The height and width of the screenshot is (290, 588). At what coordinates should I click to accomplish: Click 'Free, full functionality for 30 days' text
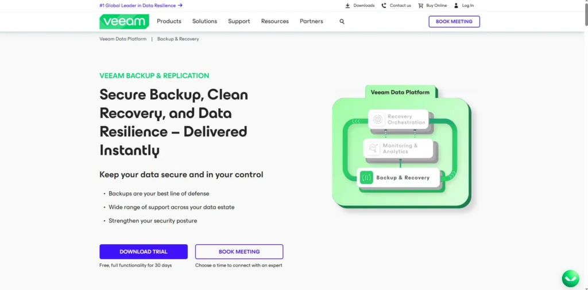136,265
